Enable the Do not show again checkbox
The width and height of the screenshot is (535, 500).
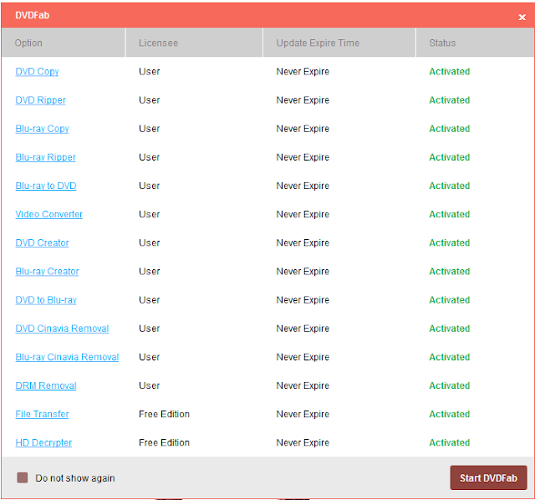(x=23, y=477)
